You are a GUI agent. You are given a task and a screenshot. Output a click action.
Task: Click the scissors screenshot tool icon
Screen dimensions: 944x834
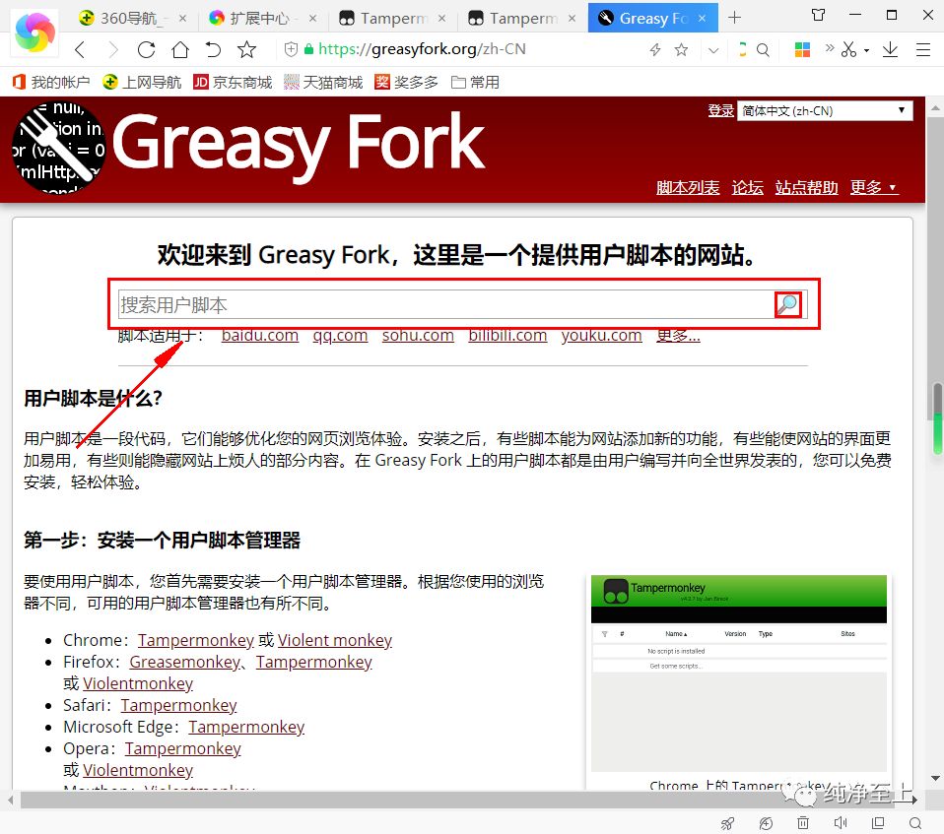[848, 49]
